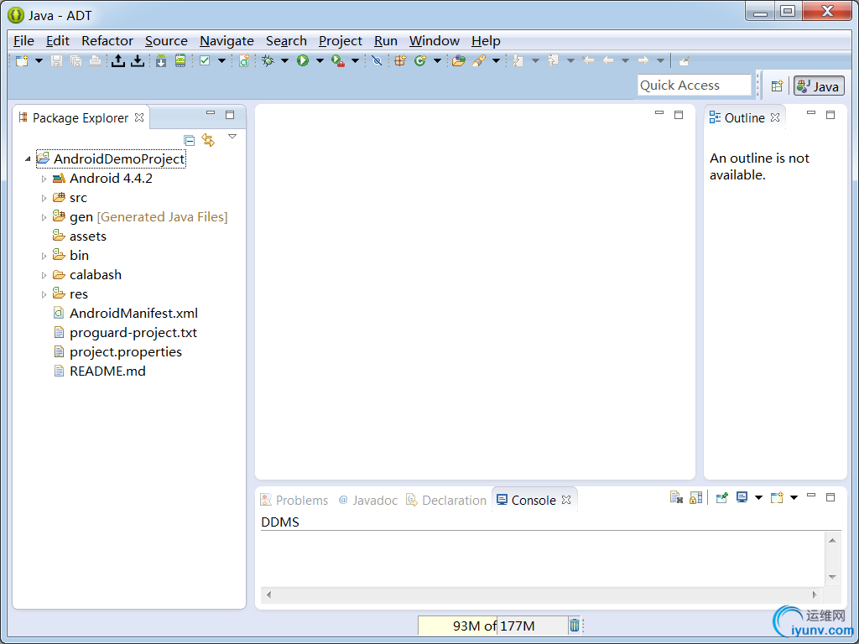Click the Open Type icon
This screenshot has width=859, height=644.
pyautogui.click(x=459, y=60)
